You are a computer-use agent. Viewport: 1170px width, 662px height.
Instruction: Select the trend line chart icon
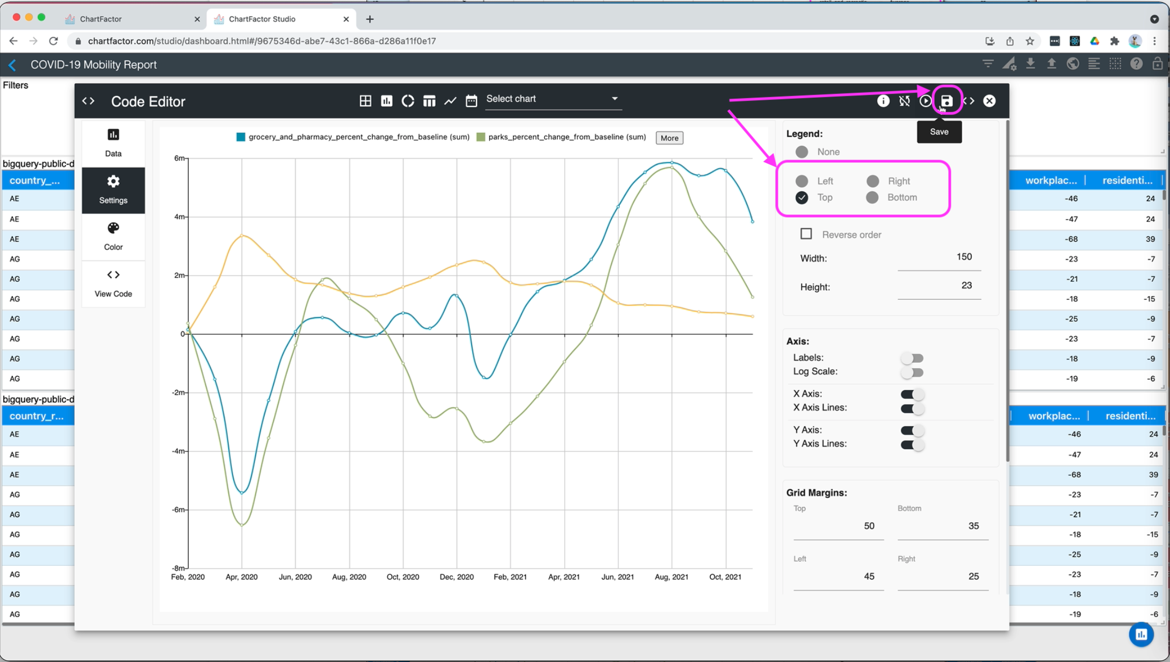coord(450,101)
